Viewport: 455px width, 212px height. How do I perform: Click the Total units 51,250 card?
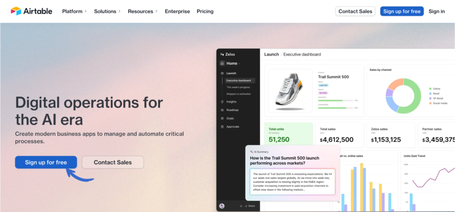tap(288, 135)
